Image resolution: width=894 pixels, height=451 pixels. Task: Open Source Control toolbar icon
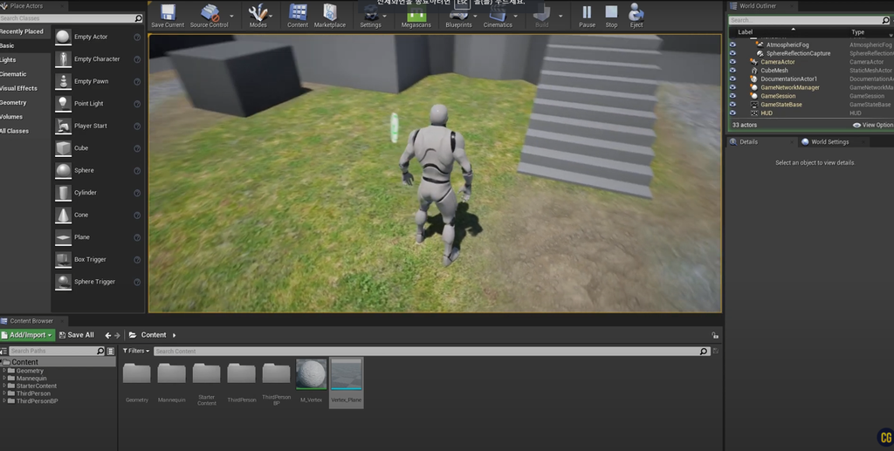(210, 16)
